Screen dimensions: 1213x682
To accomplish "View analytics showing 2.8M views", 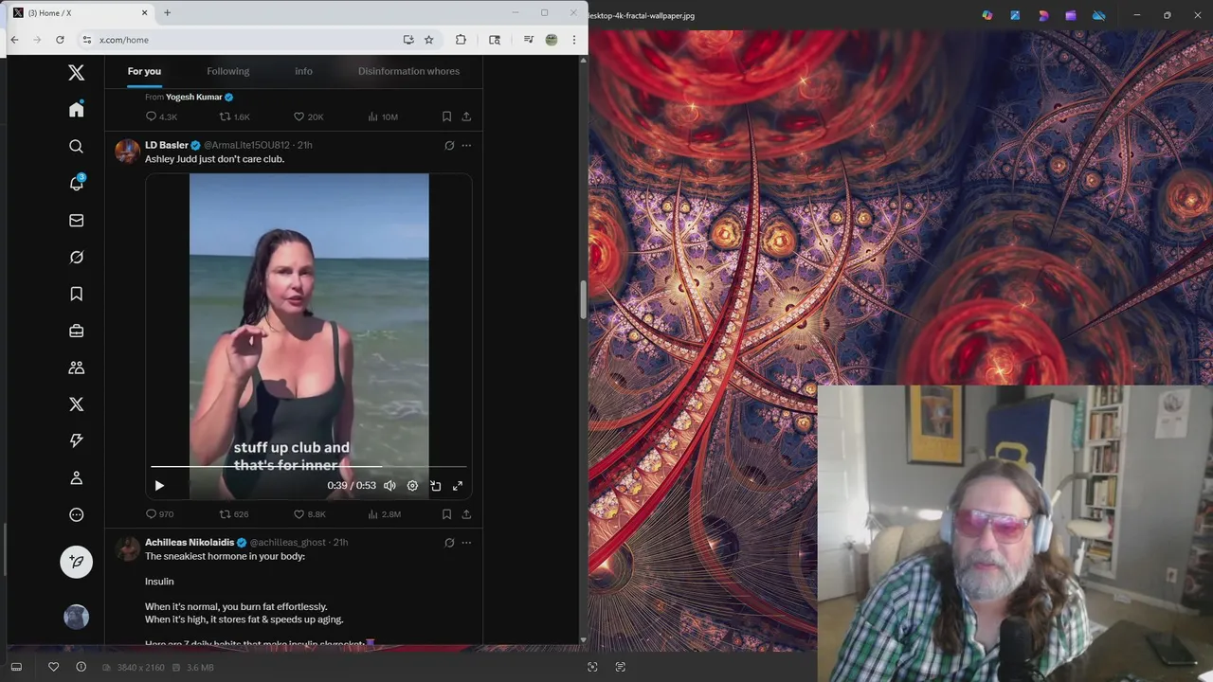I will click(384, 514).
